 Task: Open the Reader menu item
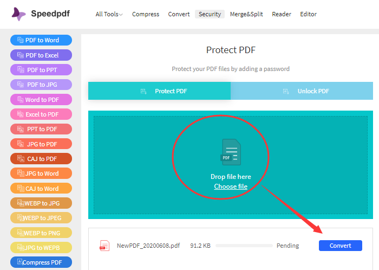[282, 14]
